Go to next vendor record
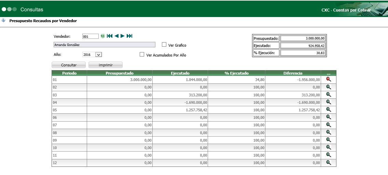This screenshot has width=388, height=175. pyautogui.click(x=123, y=36)
